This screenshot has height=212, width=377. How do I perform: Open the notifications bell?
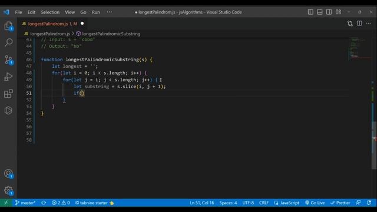click(369, 203)
